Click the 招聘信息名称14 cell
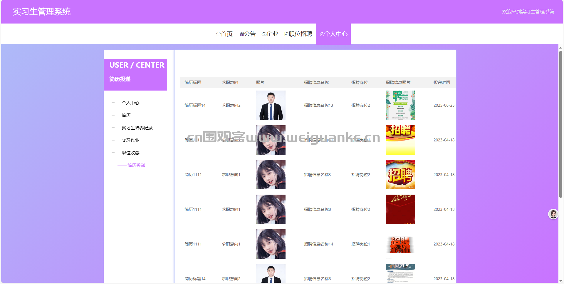Screen dimensions: 564x284 (x=318, y=244)
